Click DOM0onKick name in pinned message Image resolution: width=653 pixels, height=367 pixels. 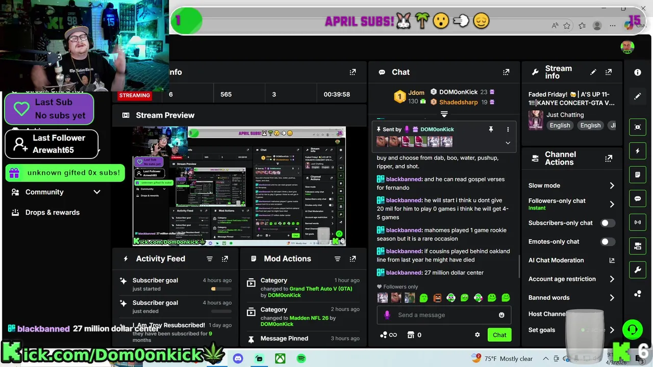click(437, 129)
